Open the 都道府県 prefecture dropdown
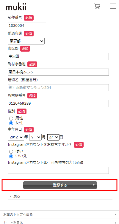Viewport: 119px width, 224px height. point(26,41)
